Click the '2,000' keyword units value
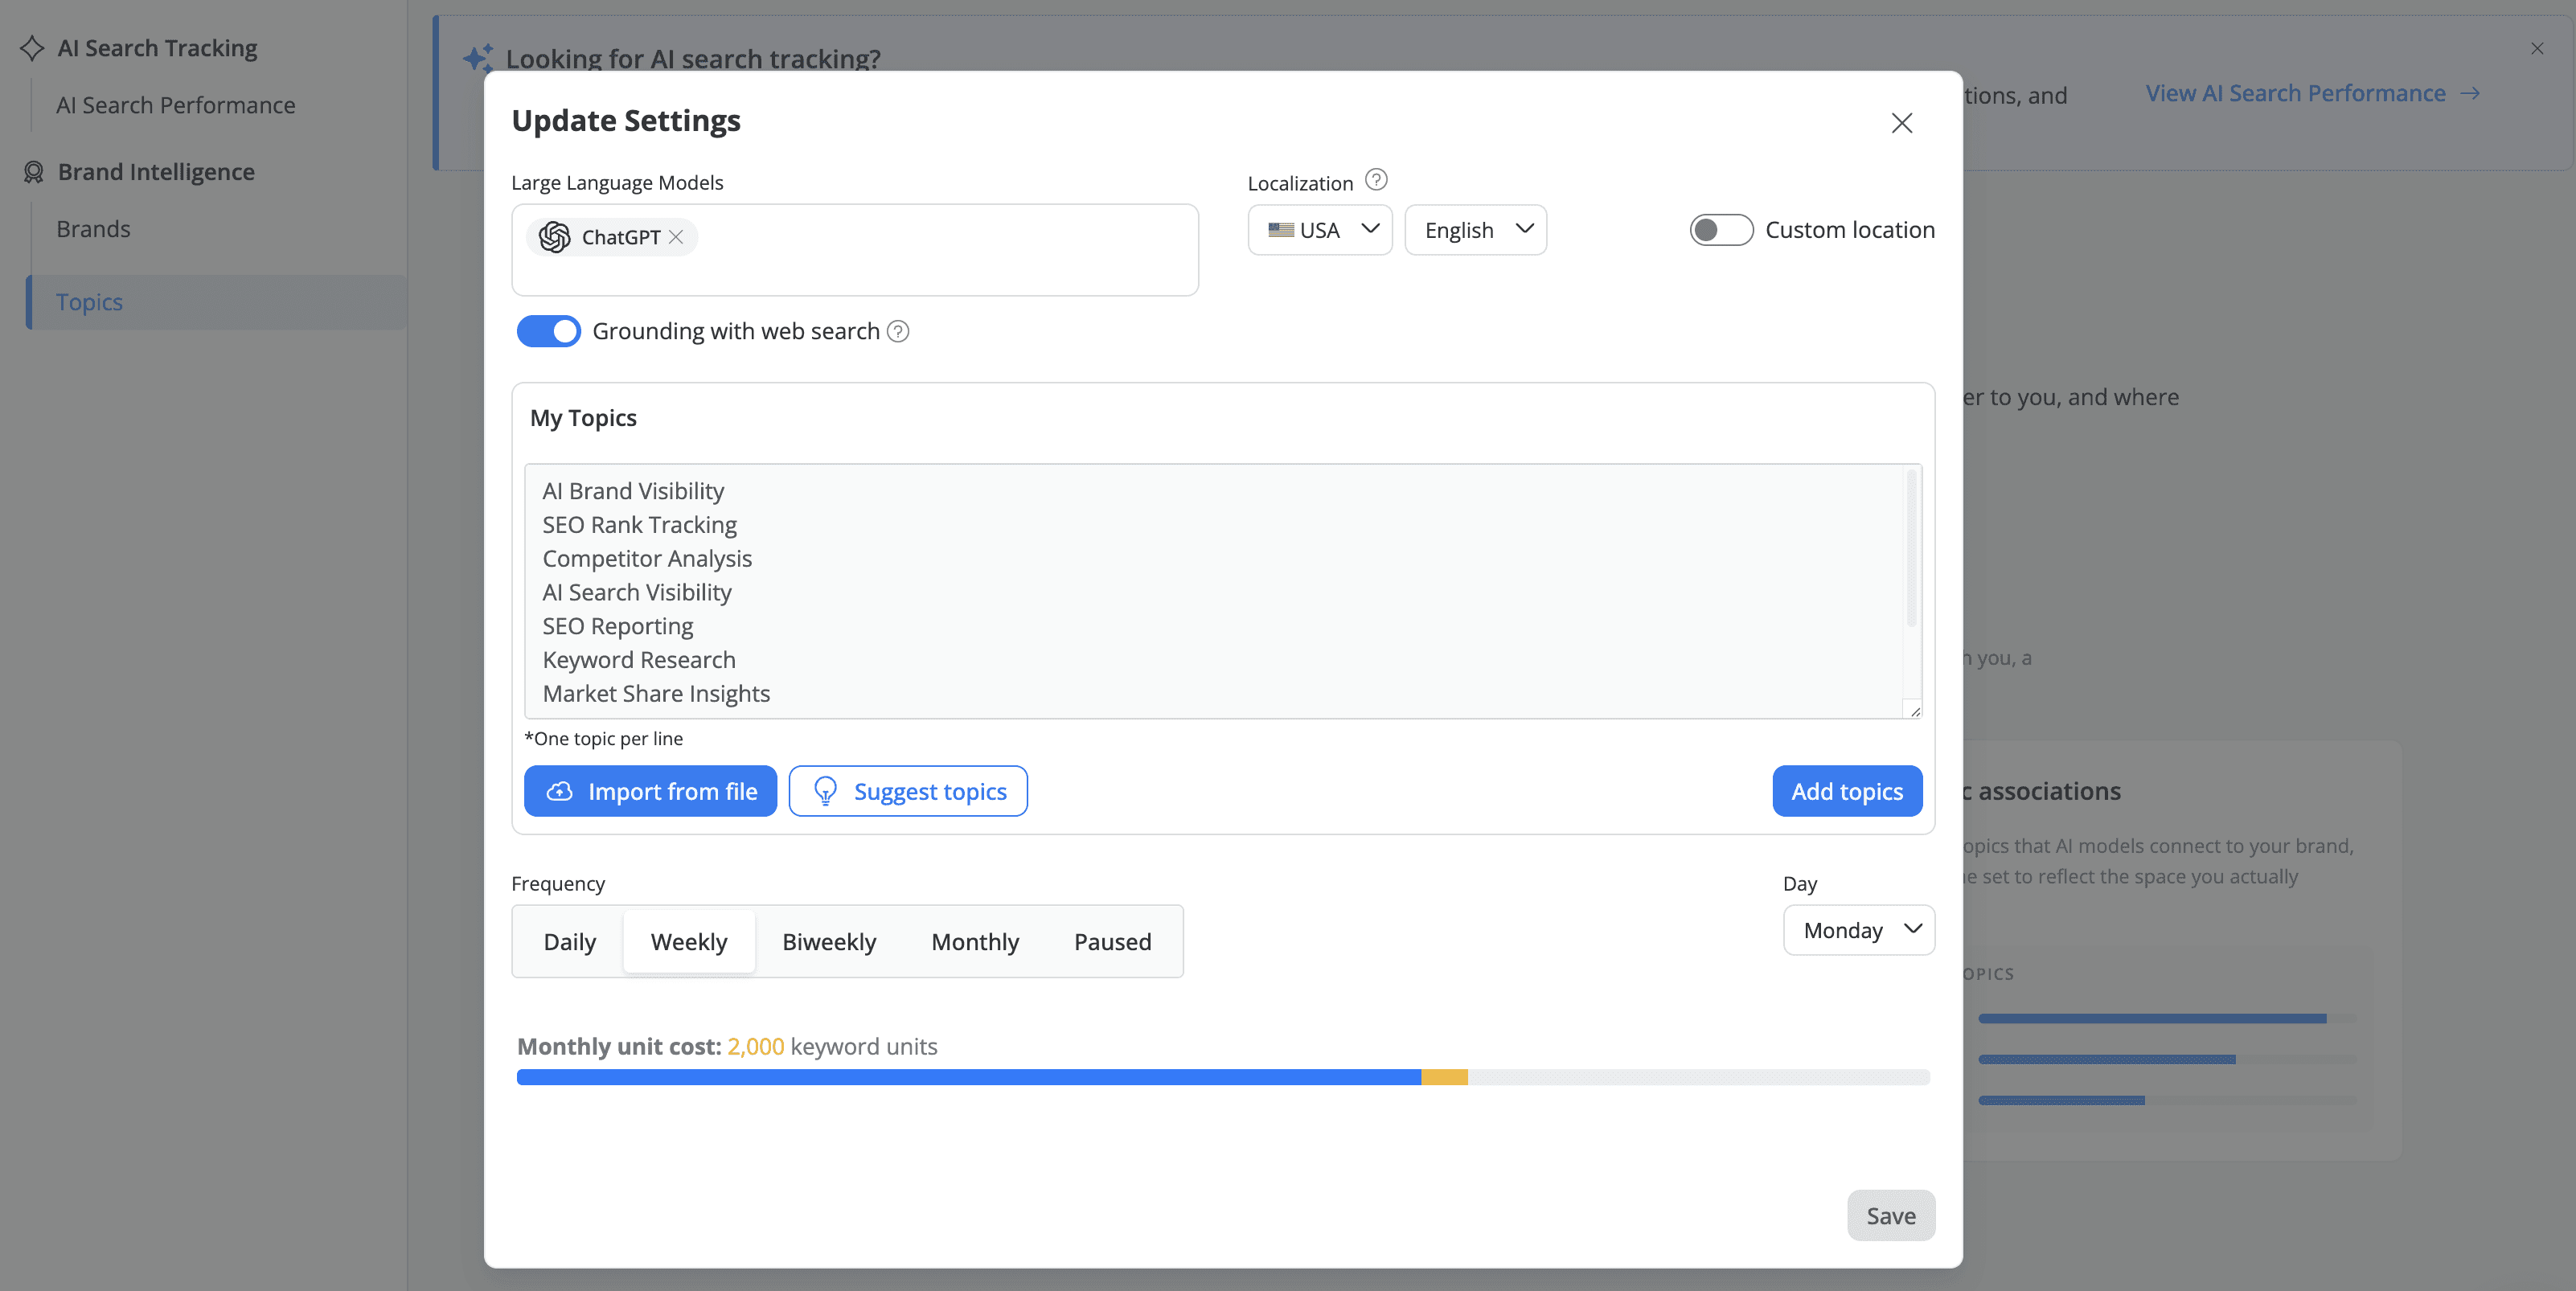 755,1046
